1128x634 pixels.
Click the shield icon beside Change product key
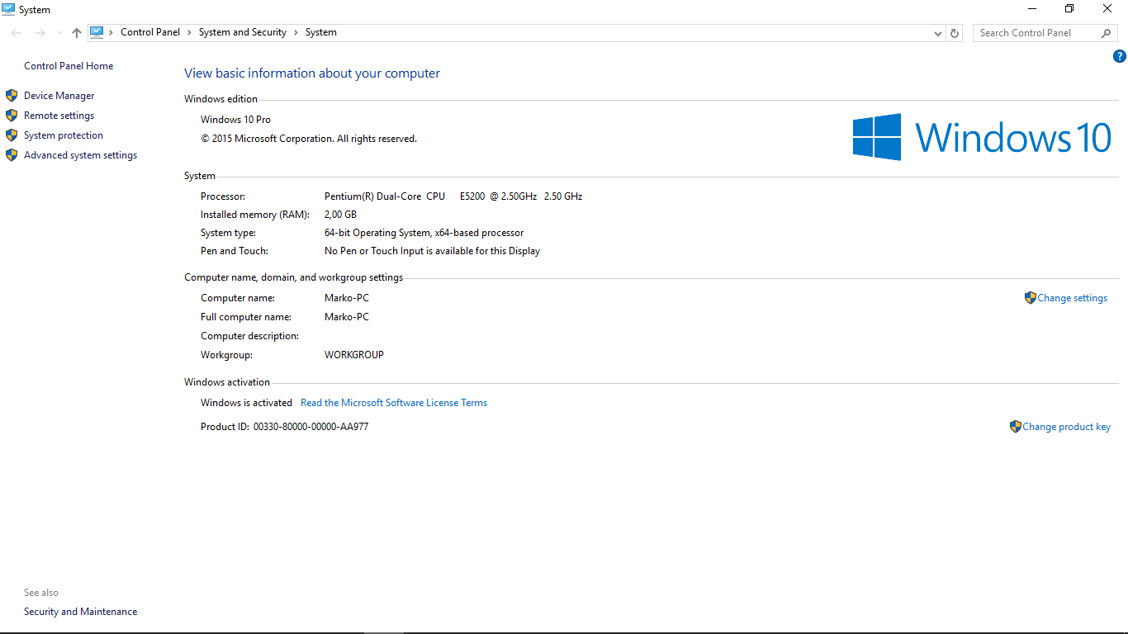1016,427
